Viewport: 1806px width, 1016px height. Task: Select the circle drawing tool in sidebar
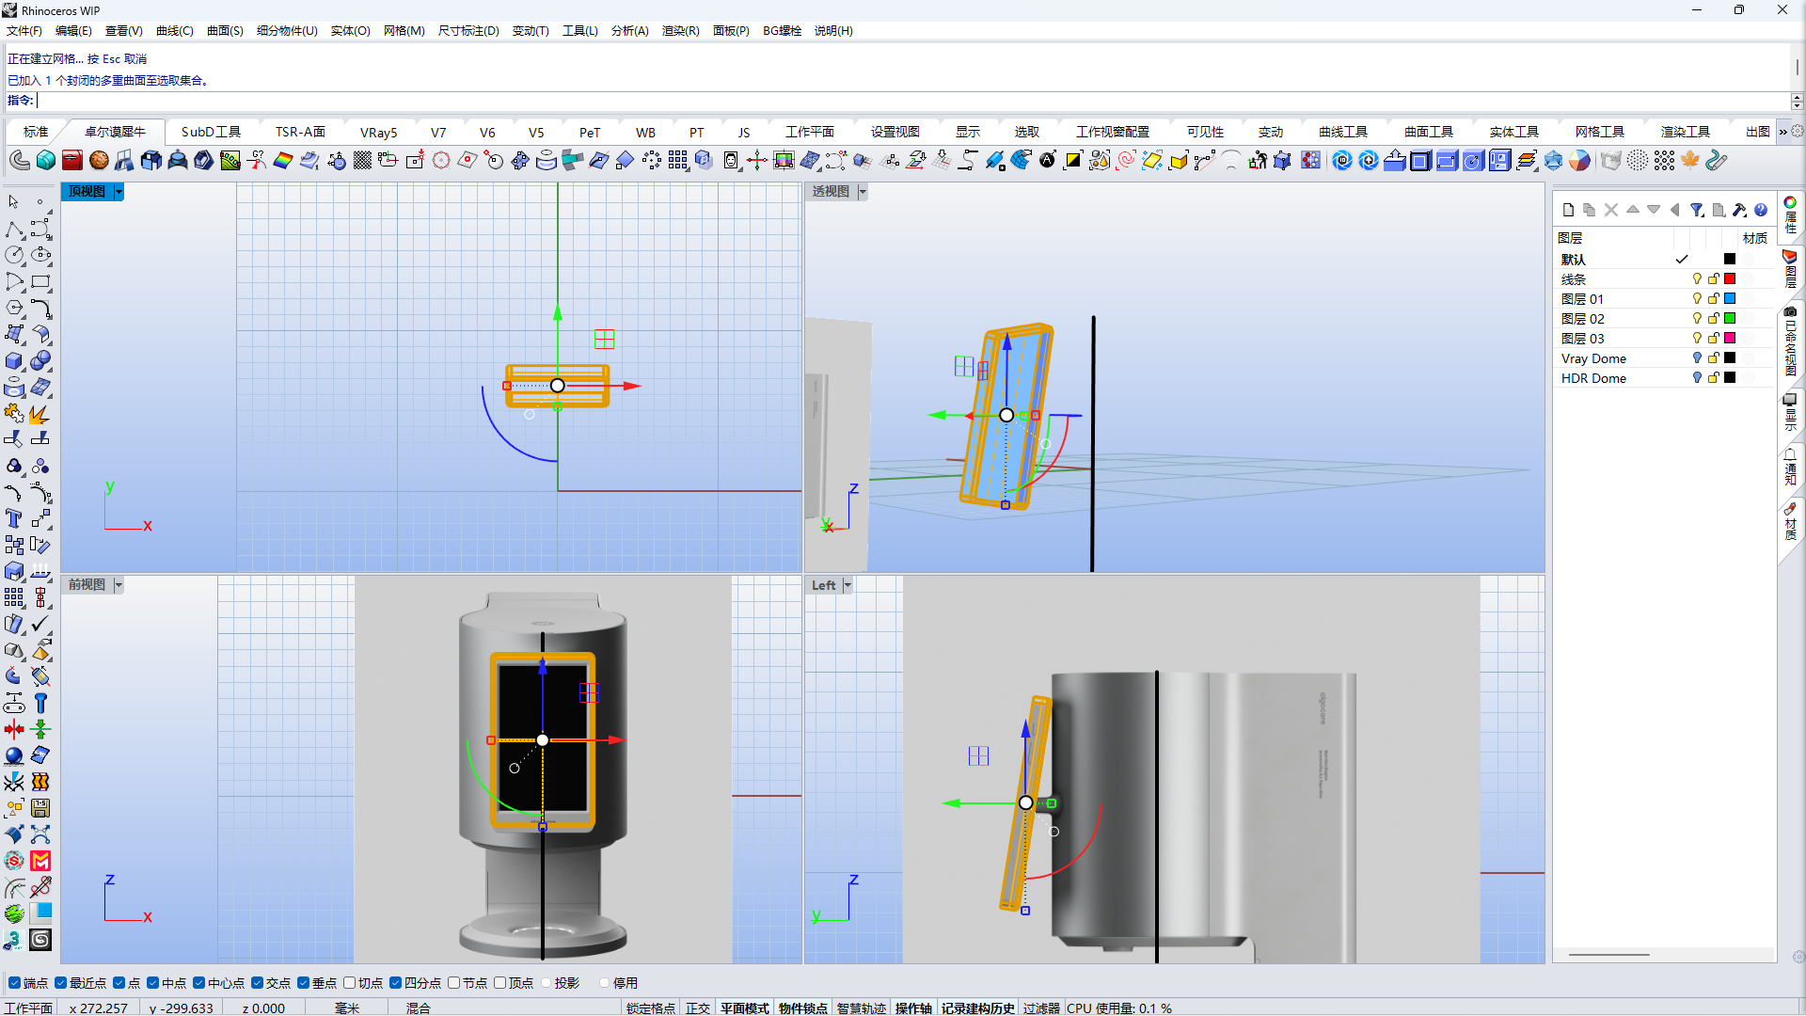coord(14,255)
